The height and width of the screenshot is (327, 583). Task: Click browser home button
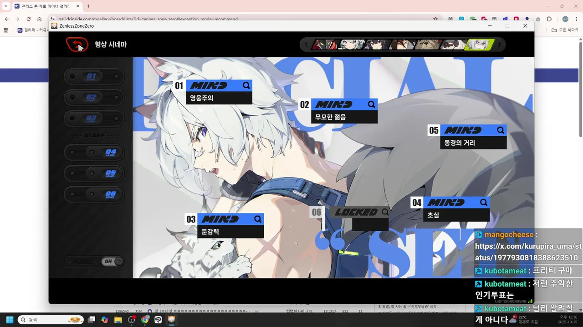coord(39,19)
